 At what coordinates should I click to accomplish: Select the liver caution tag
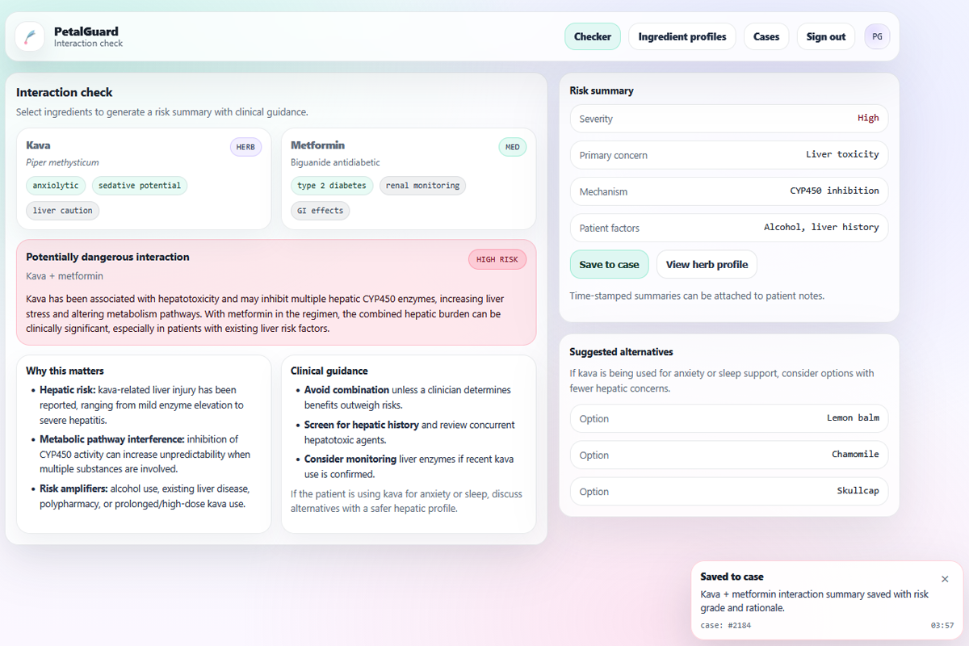pyautogui.click(x=63, y=211)
